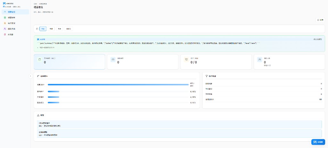Click the CRM breadcrumb link
Viewport: 328px width, 148px height.
[35, 4]
